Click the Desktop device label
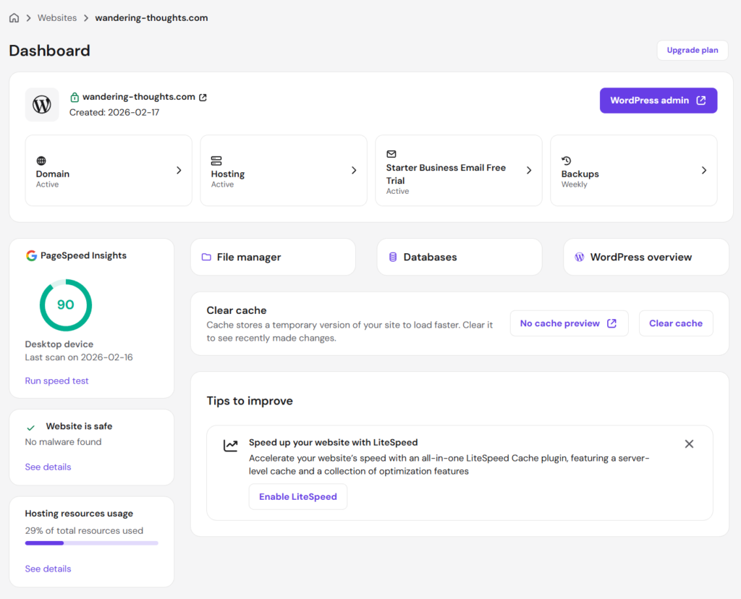 click(59, 344)
